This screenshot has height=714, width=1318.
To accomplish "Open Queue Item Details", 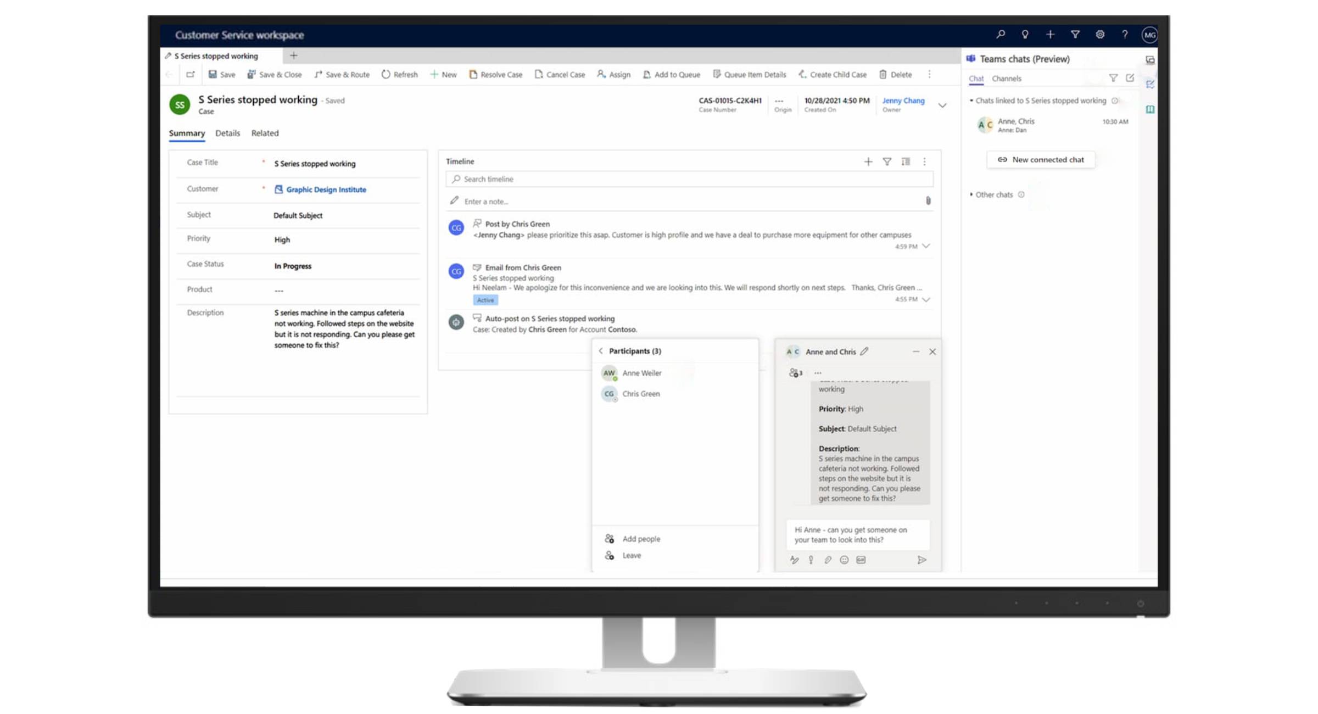I will [x=749, y=75].
